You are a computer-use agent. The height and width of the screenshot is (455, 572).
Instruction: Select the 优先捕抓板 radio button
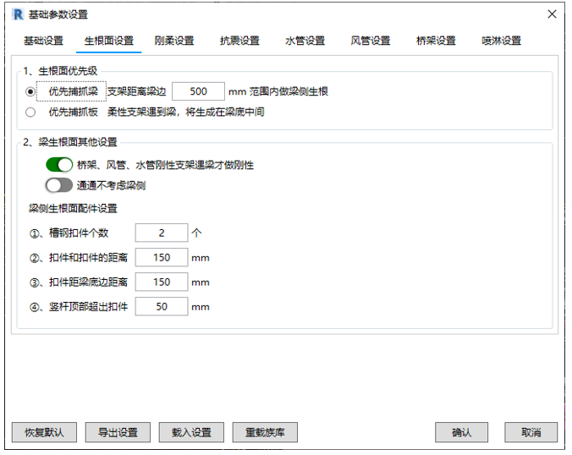31,111
